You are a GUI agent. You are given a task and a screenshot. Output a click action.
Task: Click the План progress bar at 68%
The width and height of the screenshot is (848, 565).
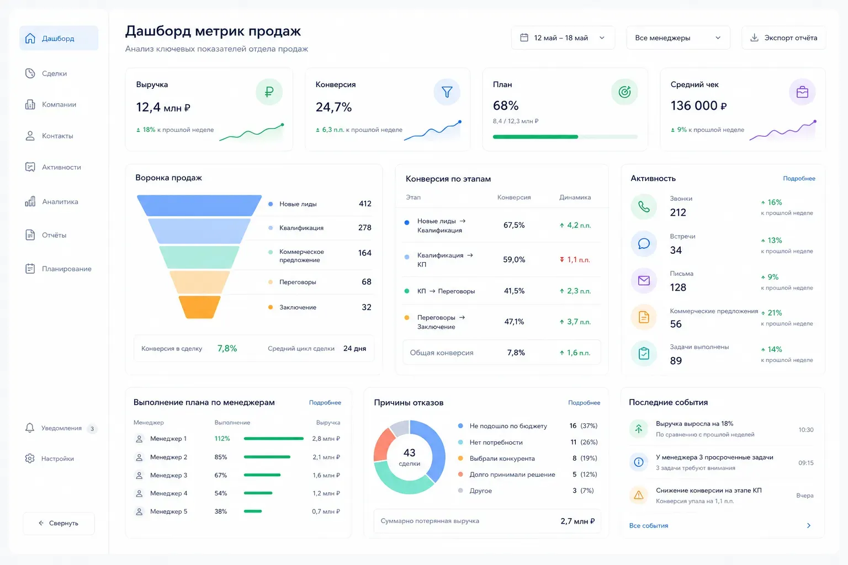coord(565,137)
